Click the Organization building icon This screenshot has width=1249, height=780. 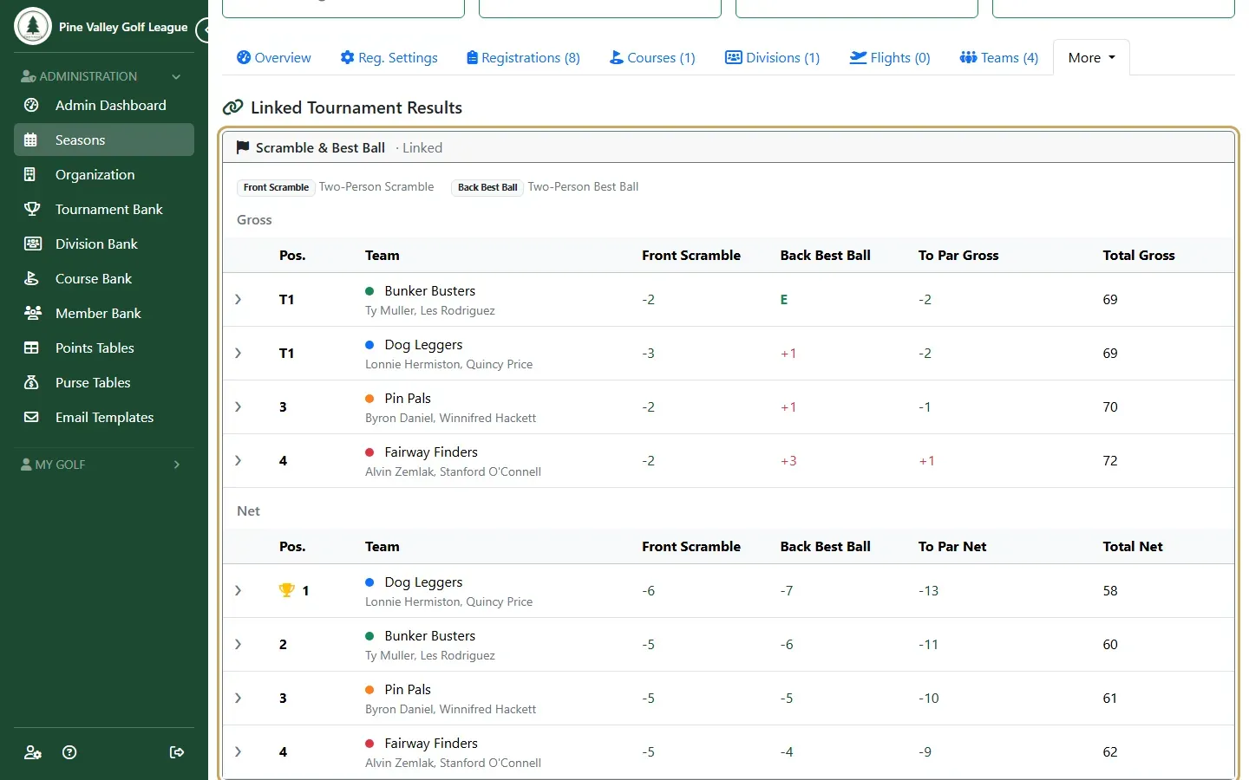pyautogui.click(x=30, y=174)
